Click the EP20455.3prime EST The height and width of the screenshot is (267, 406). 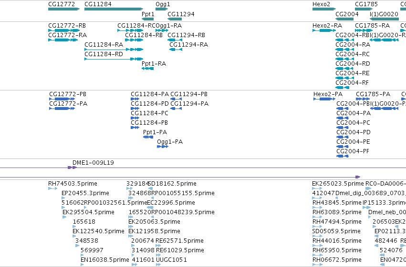click(x=63, y=198)
